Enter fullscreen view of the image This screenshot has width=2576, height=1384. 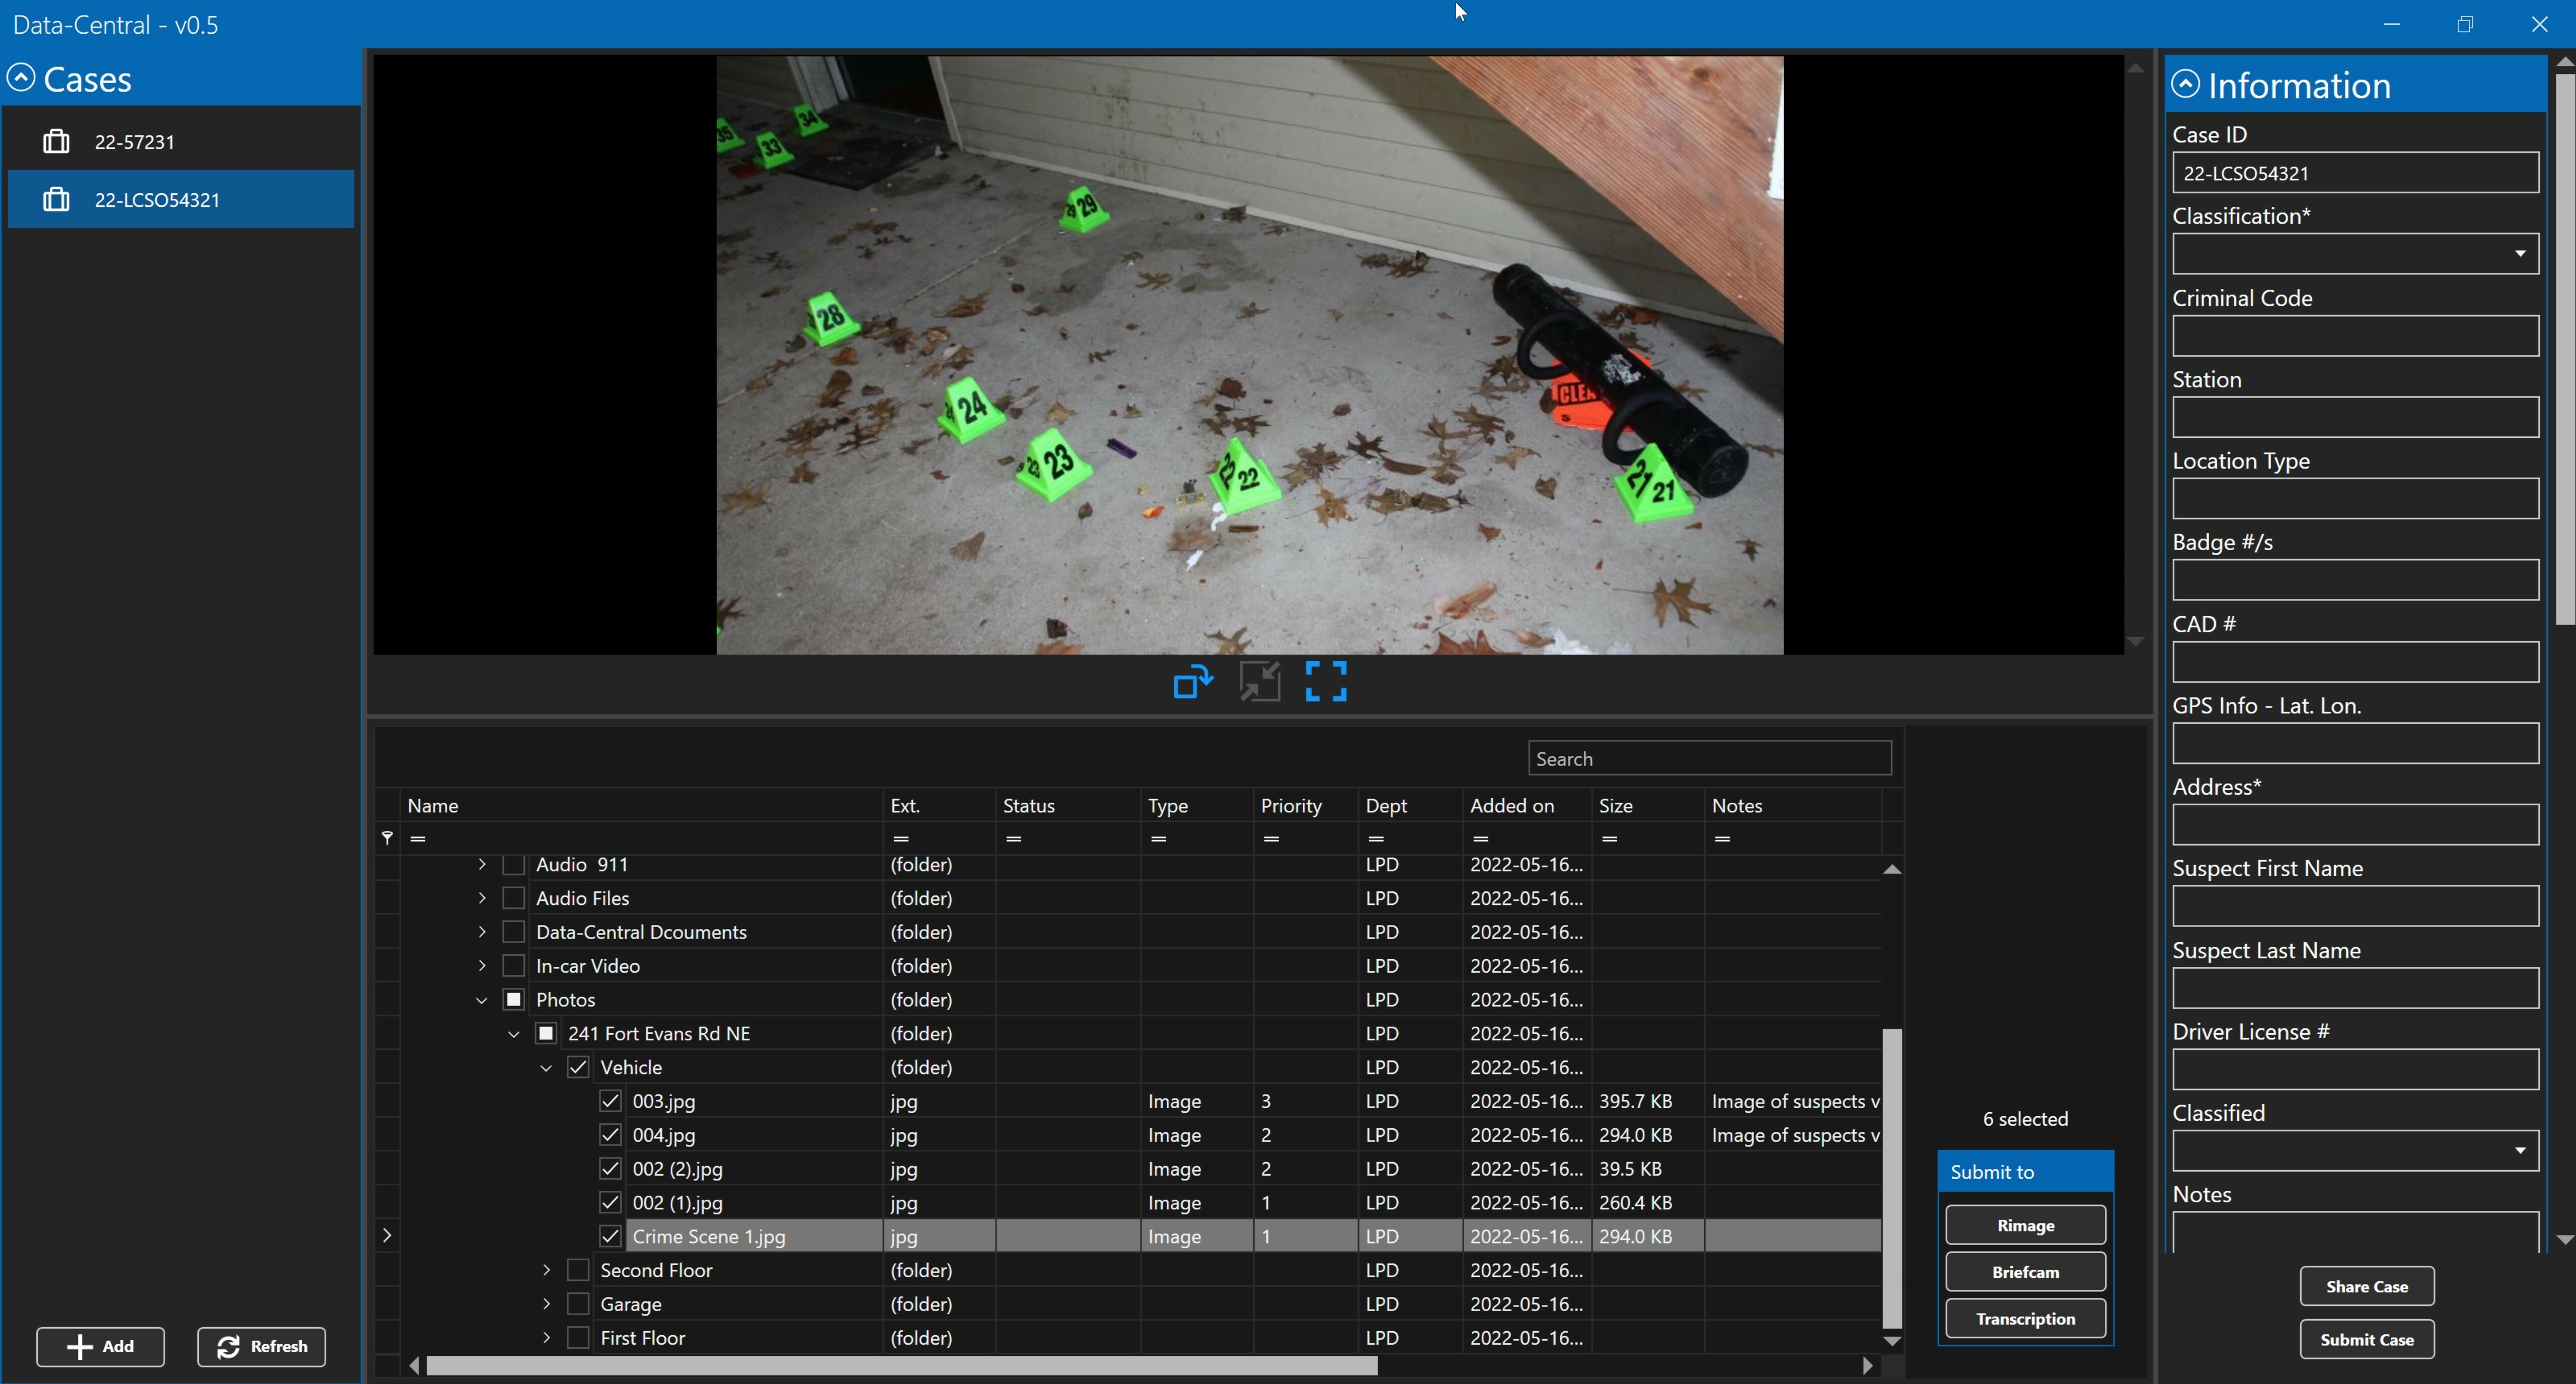click(x=1326, y=682)
